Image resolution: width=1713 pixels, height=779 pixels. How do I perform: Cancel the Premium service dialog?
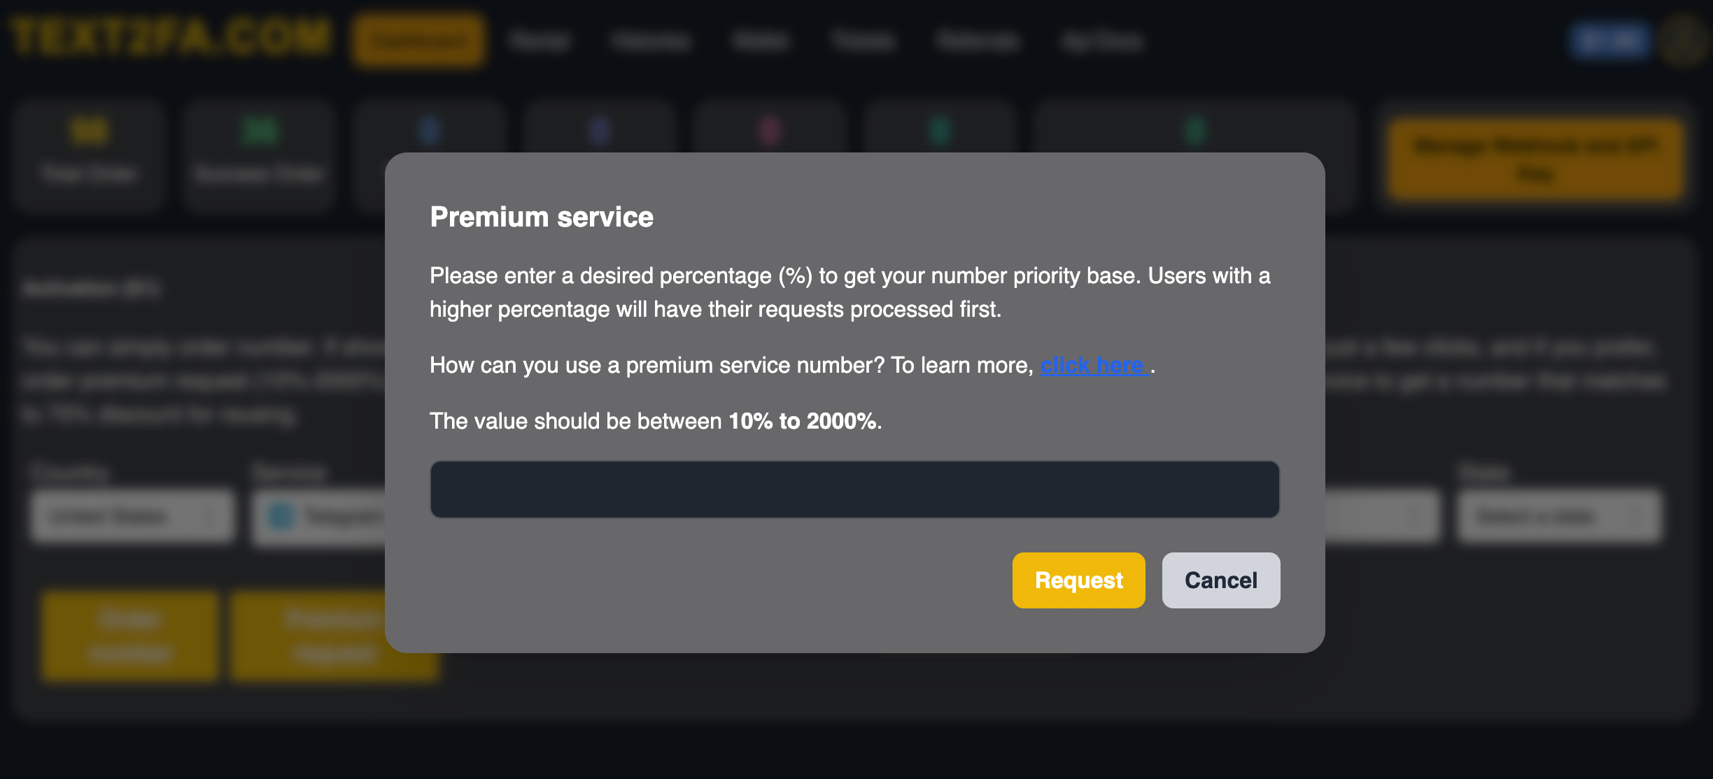(1220, 580)
